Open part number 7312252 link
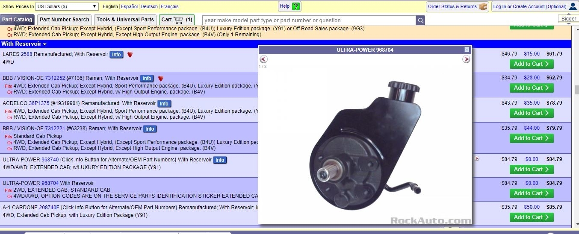 point(55,78)
